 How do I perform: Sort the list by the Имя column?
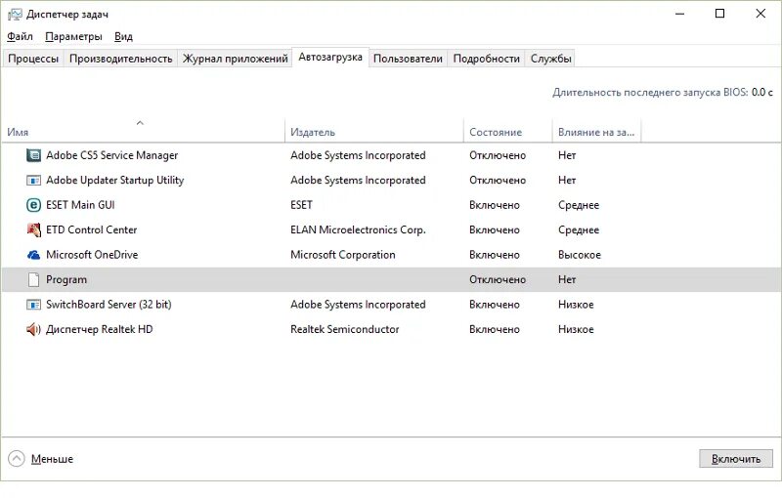click(18, 132)
